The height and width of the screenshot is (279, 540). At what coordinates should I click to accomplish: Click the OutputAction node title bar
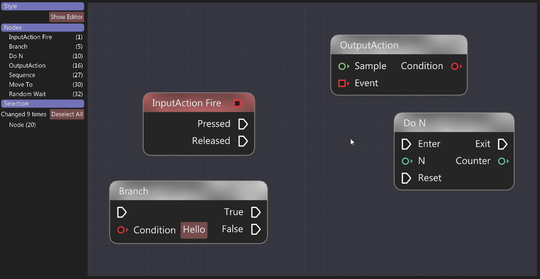coord(399,45)
